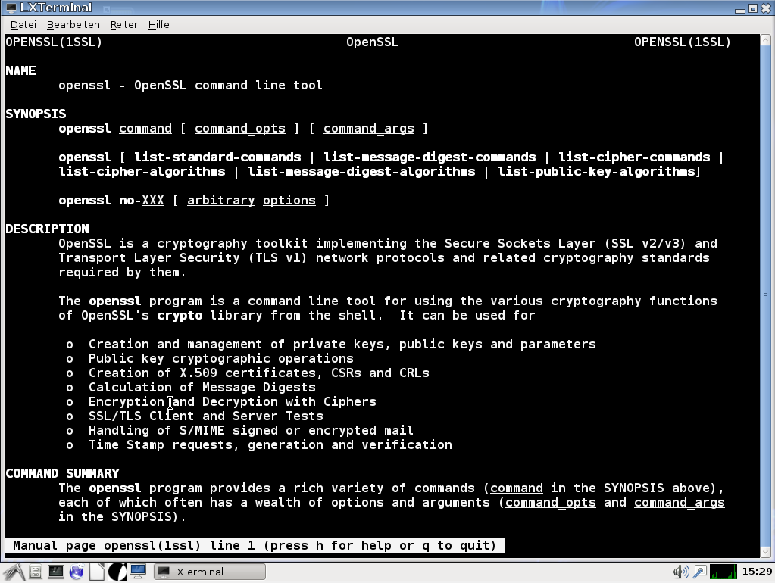Viewport: 775px width, 583px height.
Task: Open the LXDE application menu
Action: pyautogui.click(x=14, y=572)
